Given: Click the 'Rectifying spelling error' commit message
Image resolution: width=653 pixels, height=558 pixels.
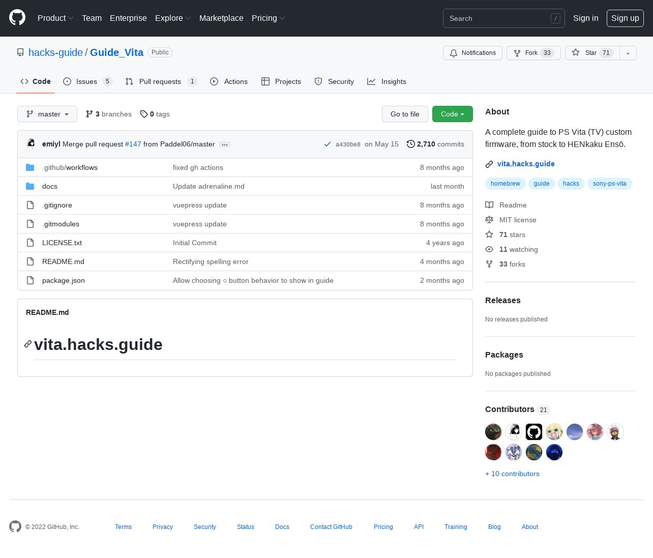Looking at the screenshot, I should 211,261.
